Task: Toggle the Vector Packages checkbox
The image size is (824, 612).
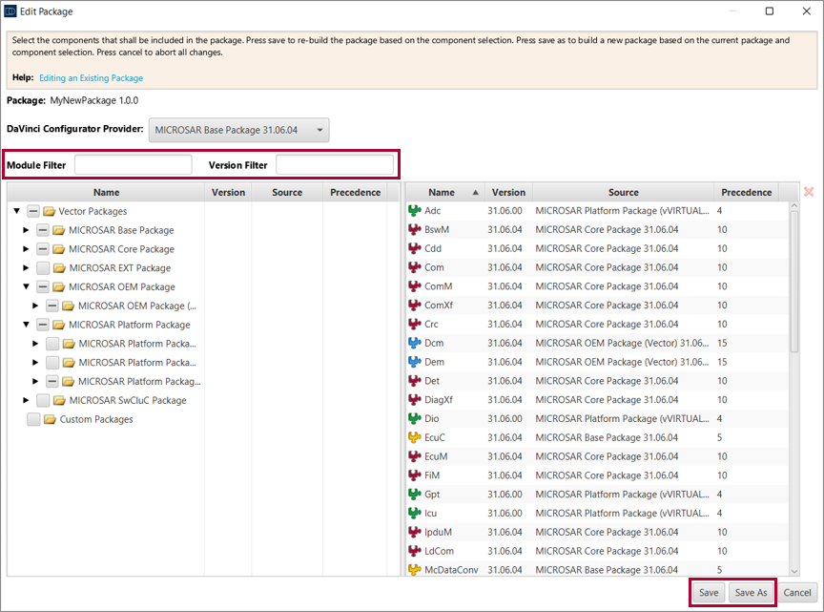Action: [x=33, y=212]
